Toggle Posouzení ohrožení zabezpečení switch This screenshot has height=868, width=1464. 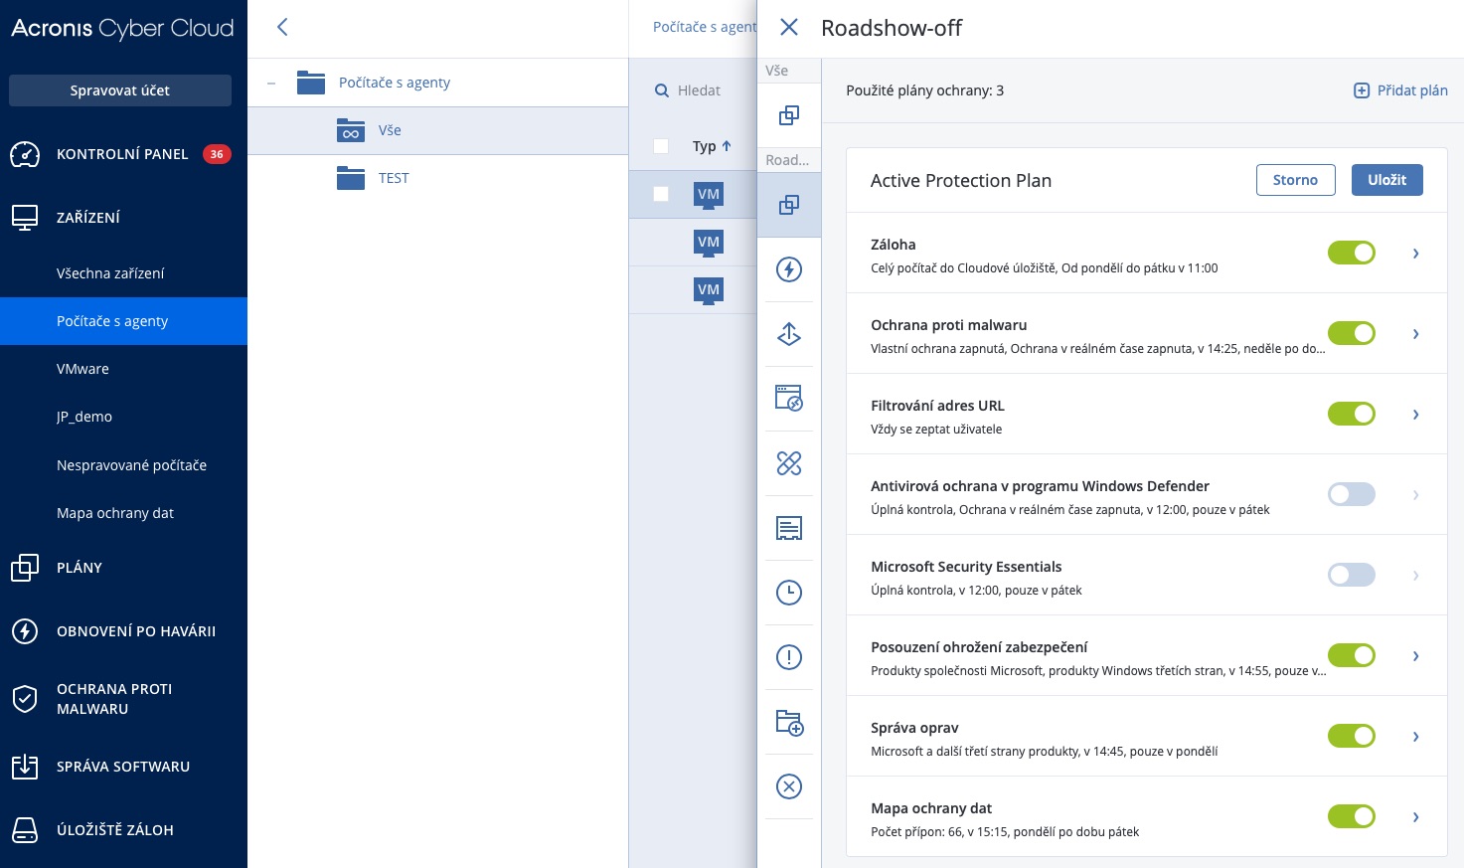pyautogui.click(x=1352, y=655)
